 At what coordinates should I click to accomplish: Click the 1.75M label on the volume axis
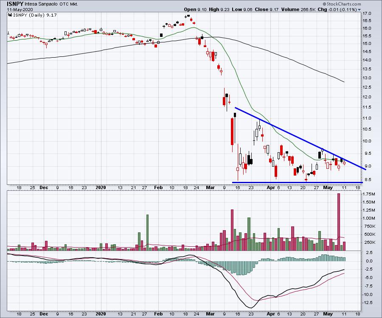click(x=368, y=194)
